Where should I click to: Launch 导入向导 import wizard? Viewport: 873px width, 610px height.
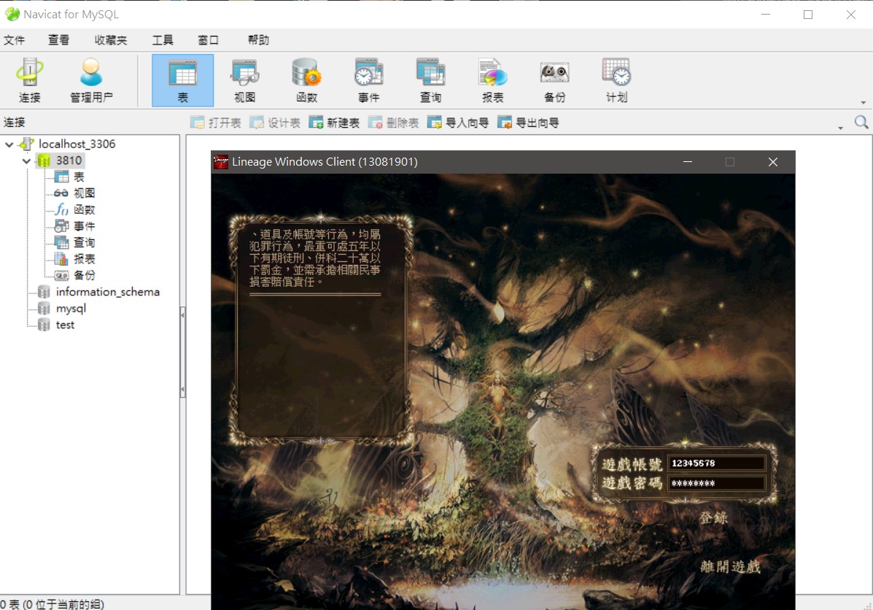(458, 123)
